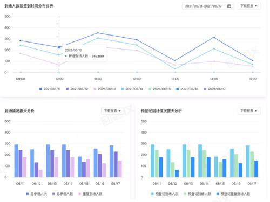Toggle the 预登记到场人次 legend item
Viewport: 270px width, 202px height.
pyautogui.click(x=165, y=194)
